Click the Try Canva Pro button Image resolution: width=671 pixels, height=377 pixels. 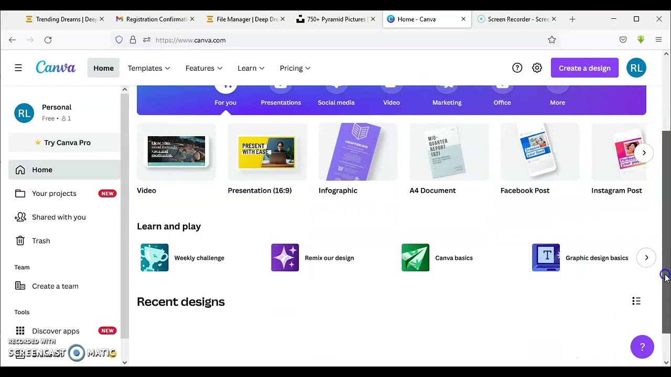click(x=64, y=142)
